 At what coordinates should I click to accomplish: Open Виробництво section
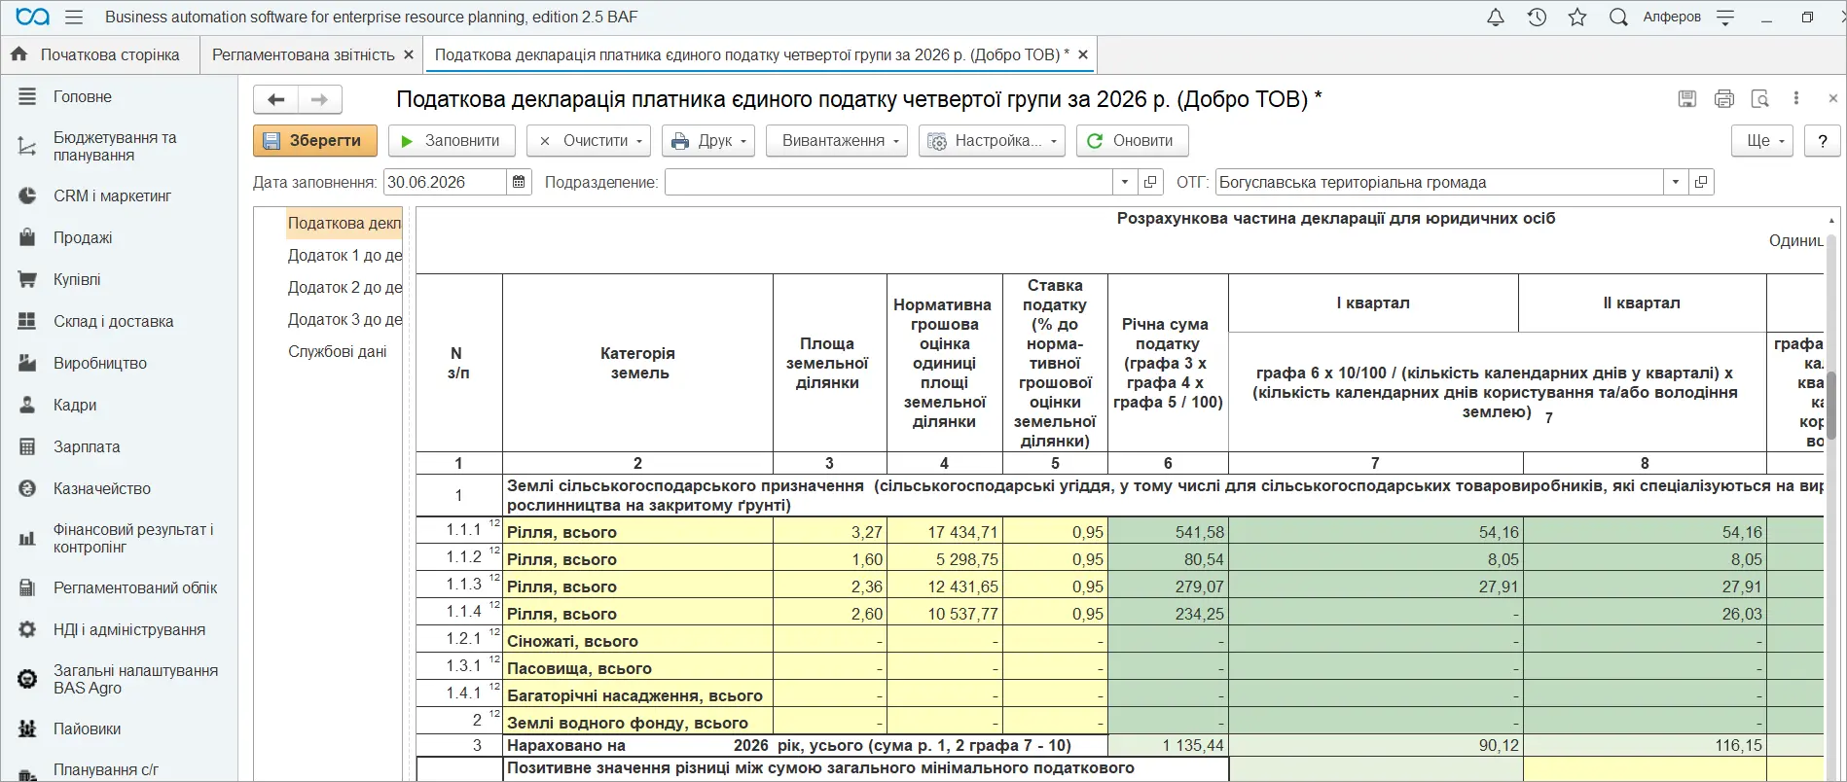coord(100,363)
